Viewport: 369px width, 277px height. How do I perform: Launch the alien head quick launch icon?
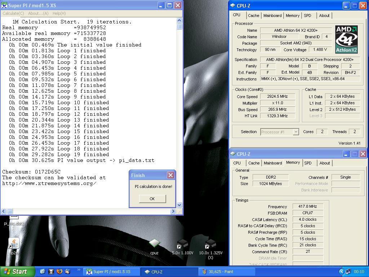tap(51, 272)
